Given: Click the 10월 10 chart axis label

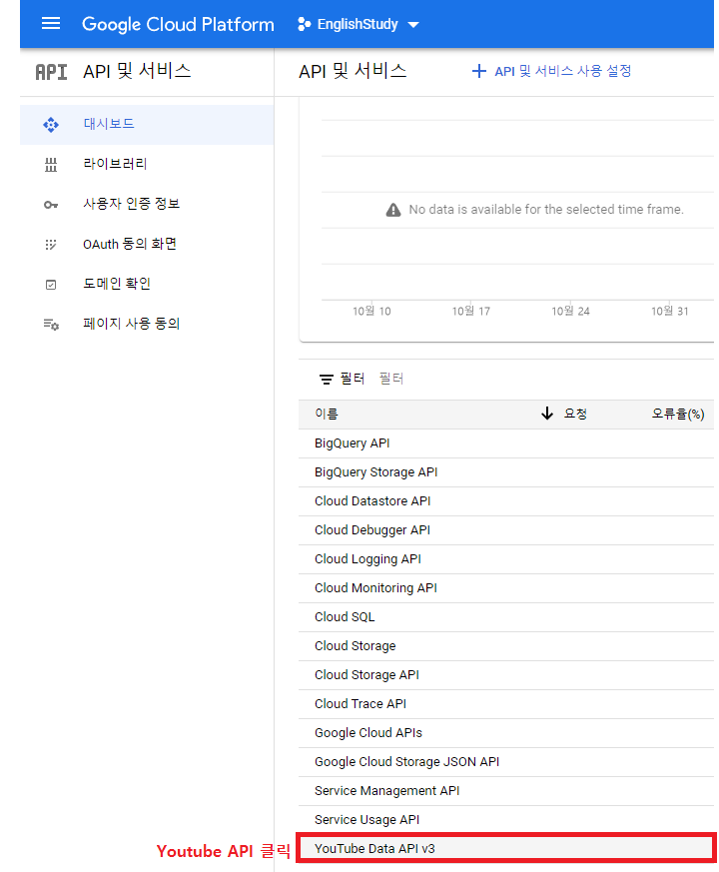Looking at the screenshot, I should pyautogui.click(x=372, y=311).
